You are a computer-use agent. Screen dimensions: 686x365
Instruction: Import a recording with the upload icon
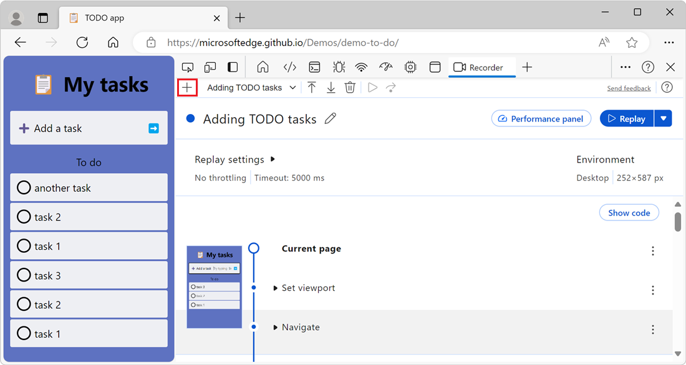click(x=312, y=87)
